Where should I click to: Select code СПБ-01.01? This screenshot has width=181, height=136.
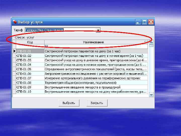[30, 51]
